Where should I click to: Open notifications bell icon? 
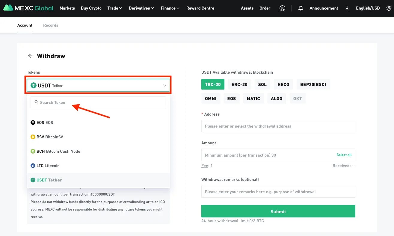point(301,8)
